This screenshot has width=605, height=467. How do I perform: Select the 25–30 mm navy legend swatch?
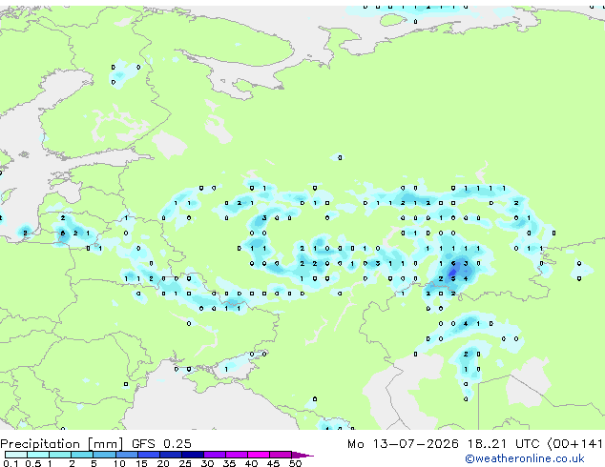[x=193, y=455]
